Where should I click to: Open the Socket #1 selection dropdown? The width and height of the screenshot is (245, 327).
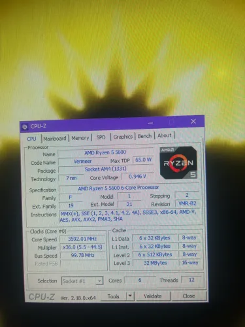tap(82, 281)
